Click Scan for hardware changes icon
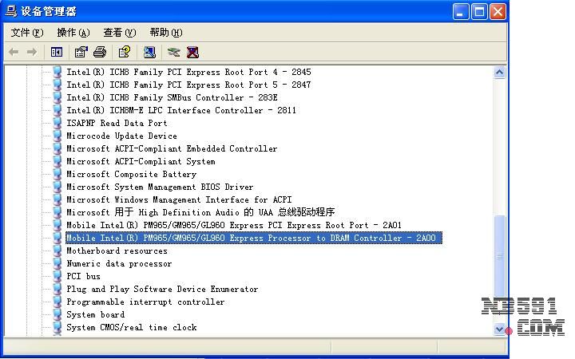Image resolution: width=575 pixels, height=359 pixels. point(149,52)
